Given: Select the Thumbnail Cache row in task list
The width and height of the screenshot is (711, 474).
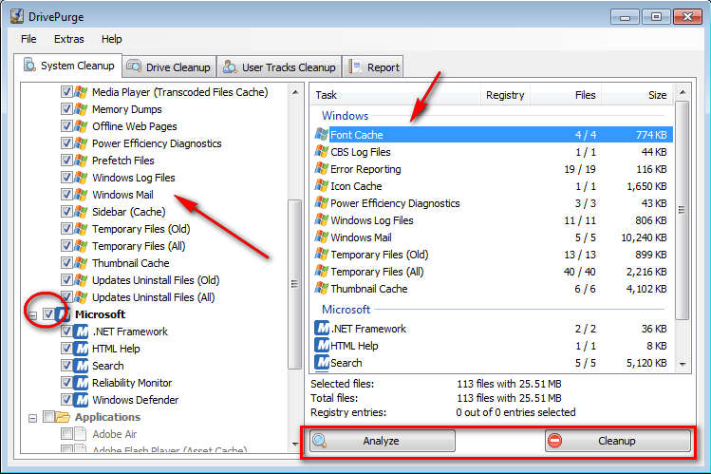Looking at the screenshot, I should click(x=492, y=289).
